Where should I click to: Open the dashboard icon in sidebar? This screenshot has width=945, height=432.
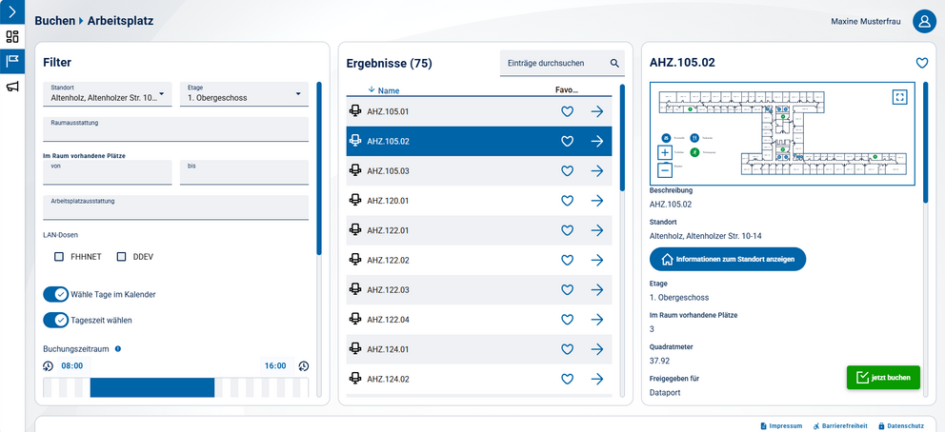pyautogui.click(x=12, y=37)
